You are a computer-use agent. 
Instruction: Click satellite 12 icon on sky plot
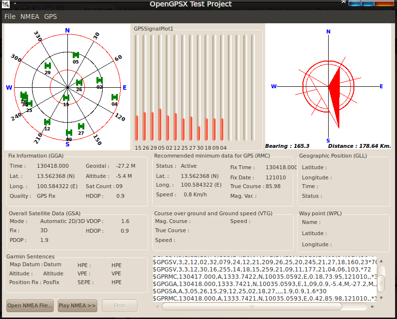tap(47, 122)
